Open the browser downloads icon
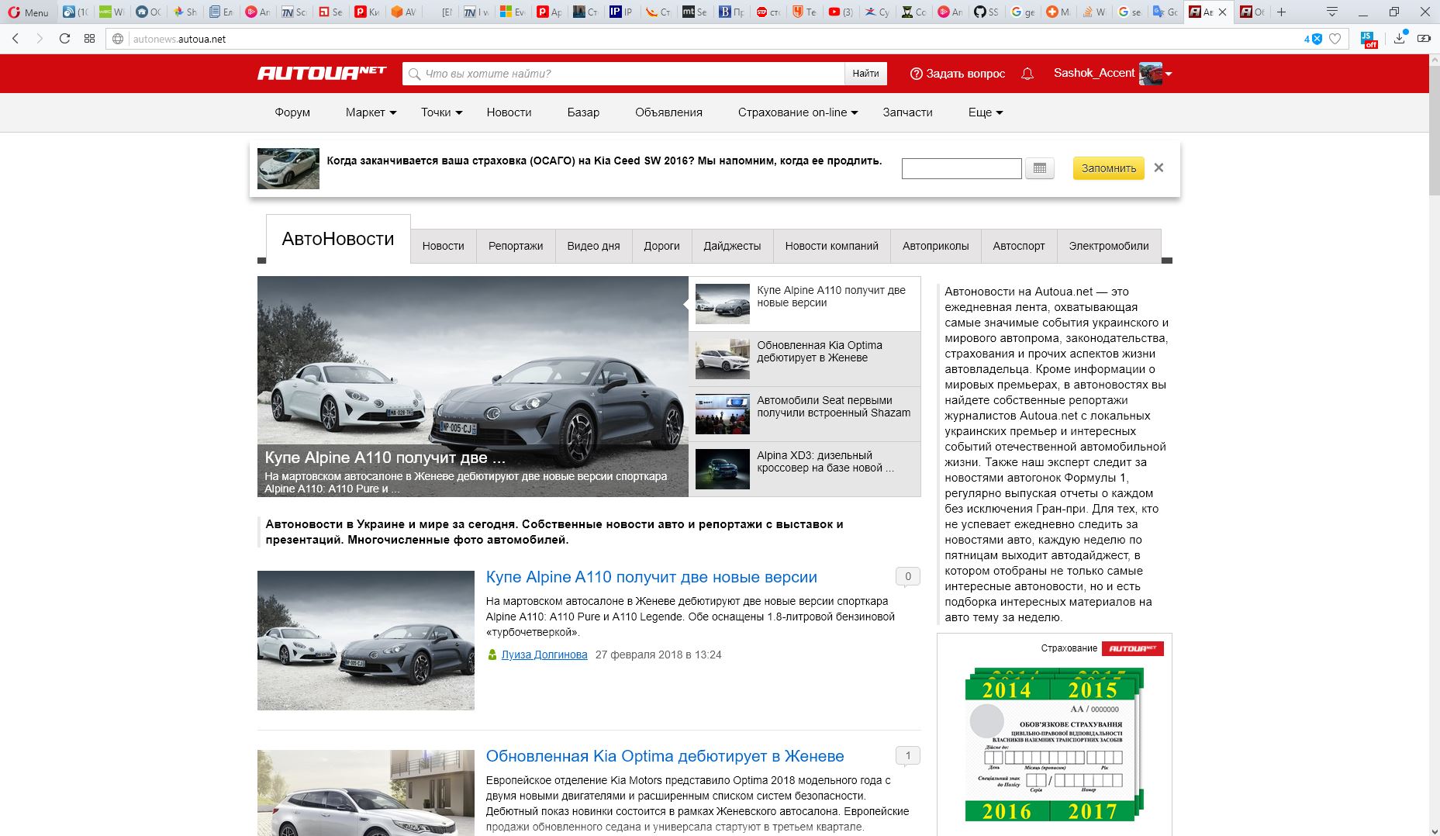The height and width of the screenshot is (836, 1440). (1399, 39)
